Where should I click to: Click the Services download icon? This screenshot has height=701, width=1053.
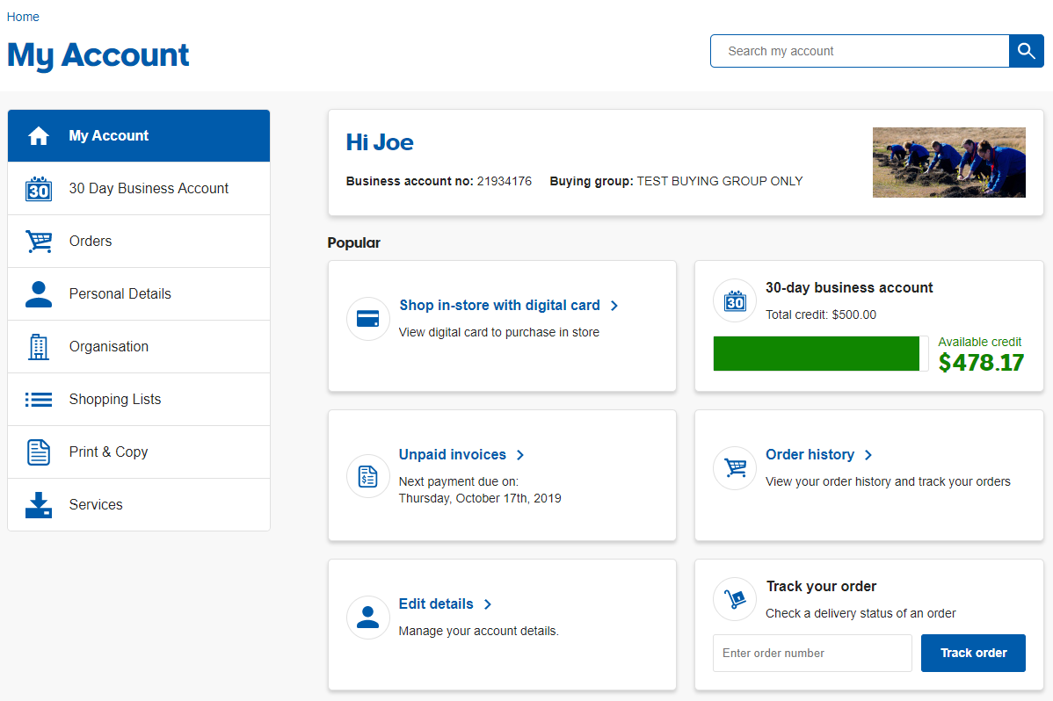click(x=39, y=504)
